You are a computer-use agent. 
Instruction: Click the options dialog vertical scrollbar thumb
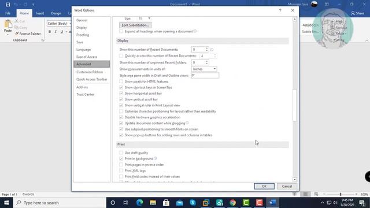pos(294,105)
